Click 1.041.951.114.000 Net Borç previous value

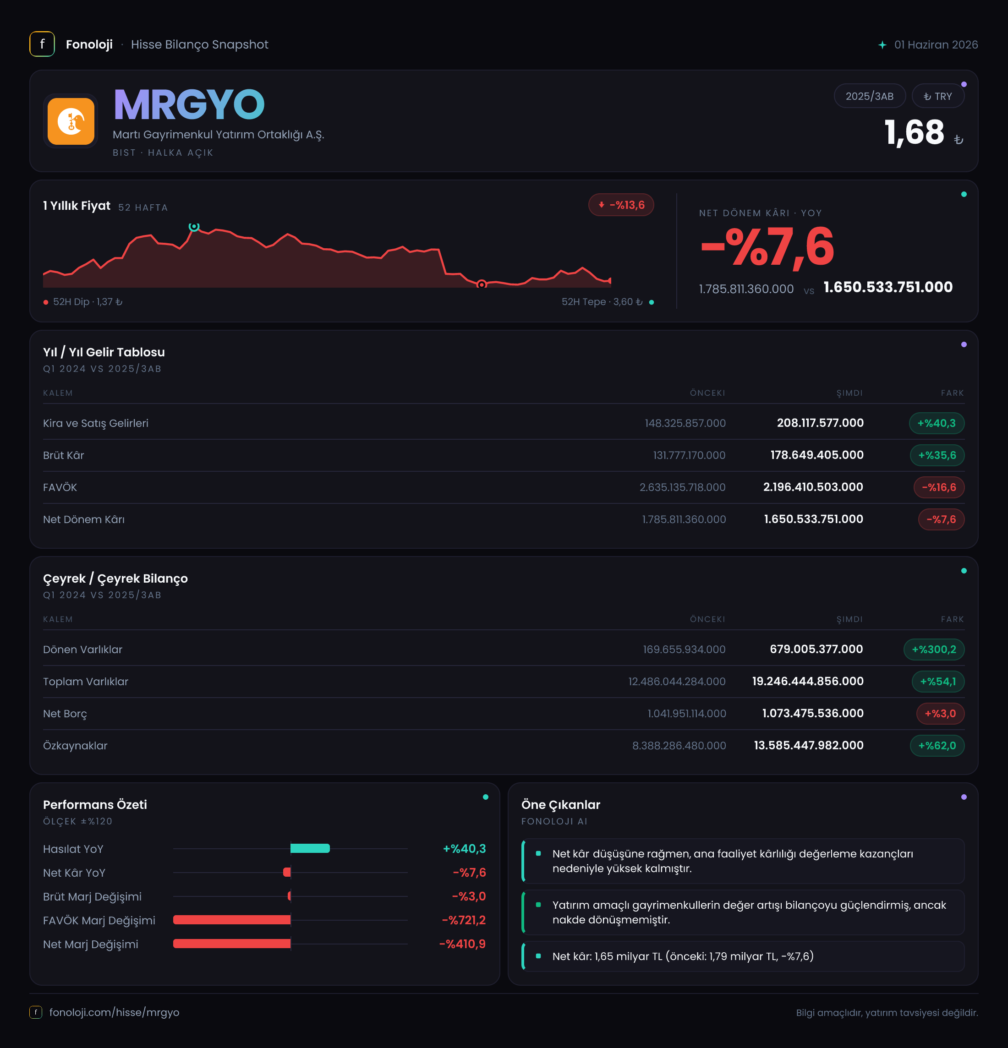[687, 713]
